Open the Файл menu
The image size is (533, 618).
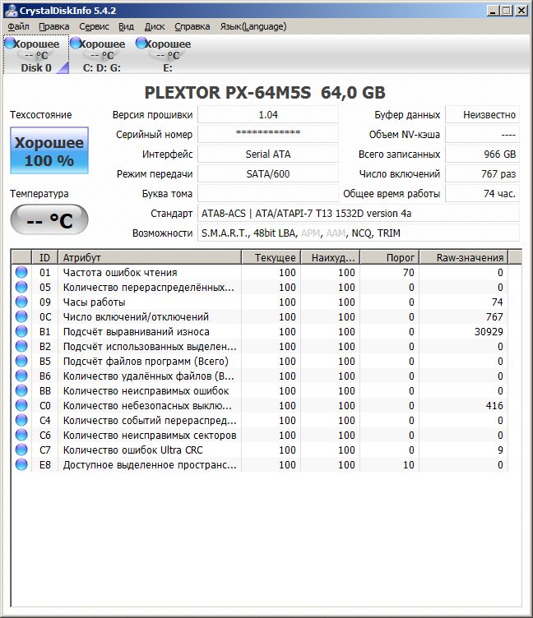point(19,26)
